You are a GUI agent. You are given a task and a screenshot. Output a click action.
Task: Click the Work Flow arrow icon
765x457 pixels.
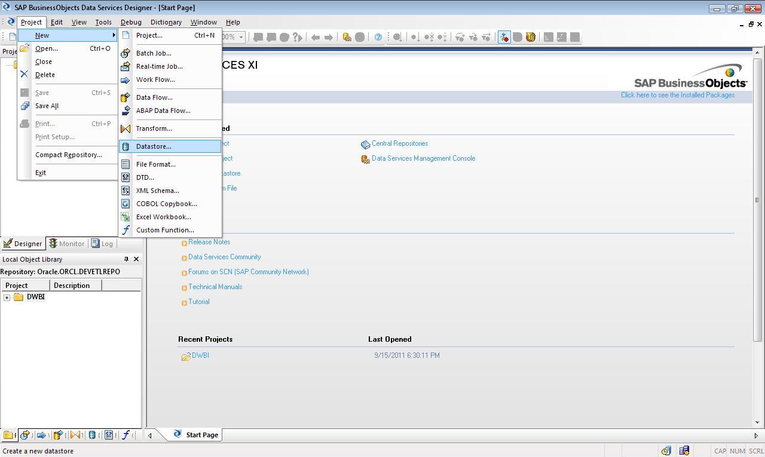coord(126,79)
